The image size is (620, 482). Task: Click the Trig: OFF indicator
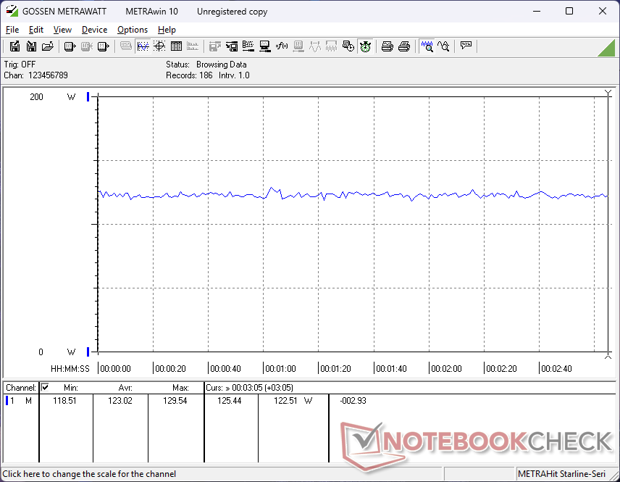20,65
